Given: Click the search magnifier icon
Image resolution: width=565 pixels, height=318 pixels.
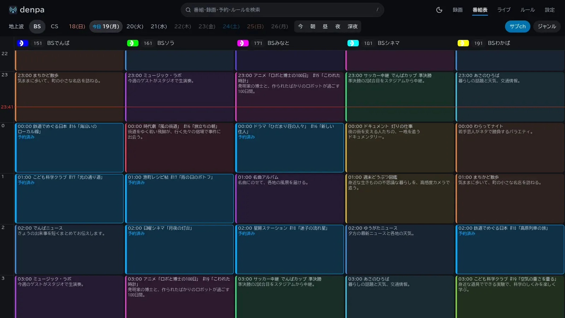Looking at the screenshot, I should pyautogui.click(x=188, y=10).
